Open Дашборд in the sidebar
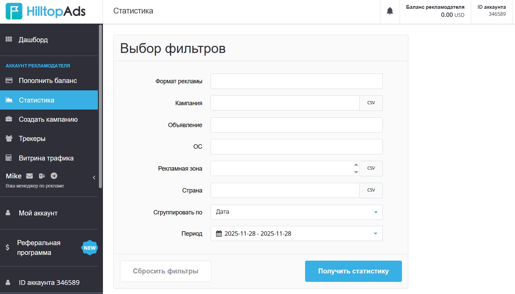The width and height of the screenshot is (515, 294). click(33, 40)
